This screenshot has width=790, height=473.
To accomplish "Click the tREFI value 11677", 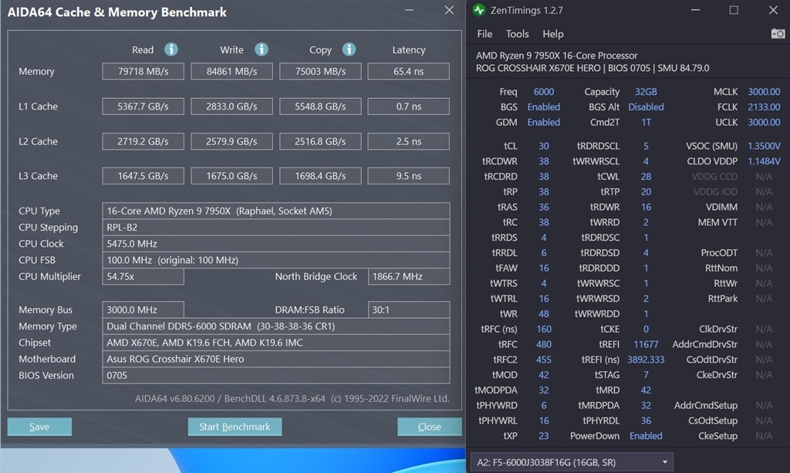I will click(646, 344).
